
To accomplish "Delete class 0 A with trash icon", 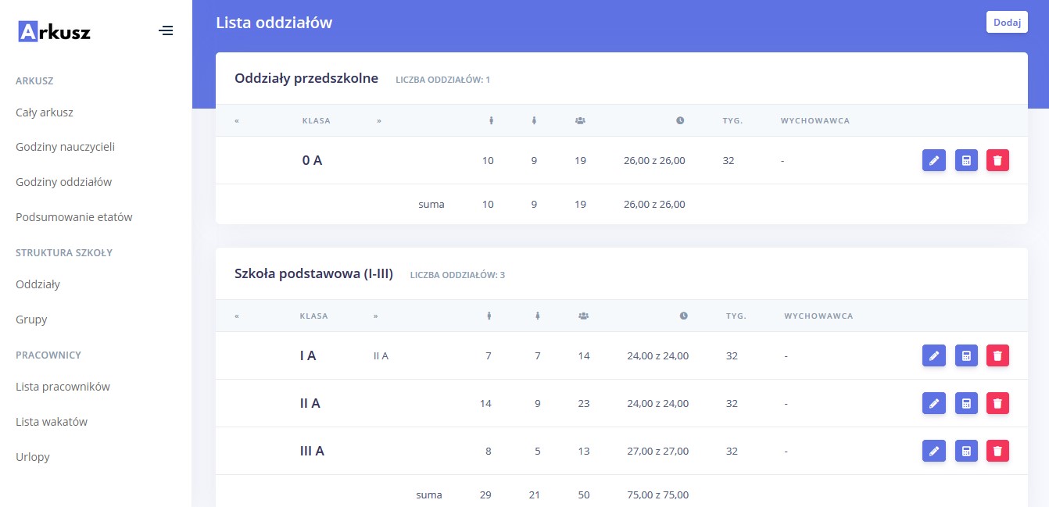I will click(x=997, y=160).
